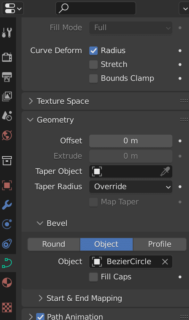Switch bevel mode to Profile
This screenshot has width=189, height=320.
pyautogui.click(x=159, y=244)
